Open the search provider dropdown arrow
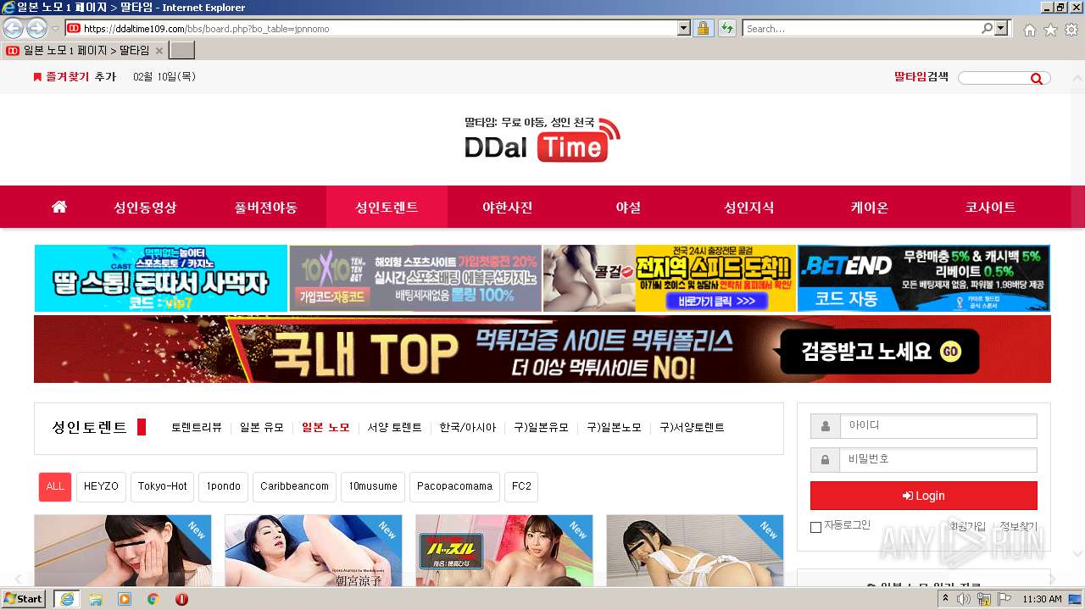 1002,28
